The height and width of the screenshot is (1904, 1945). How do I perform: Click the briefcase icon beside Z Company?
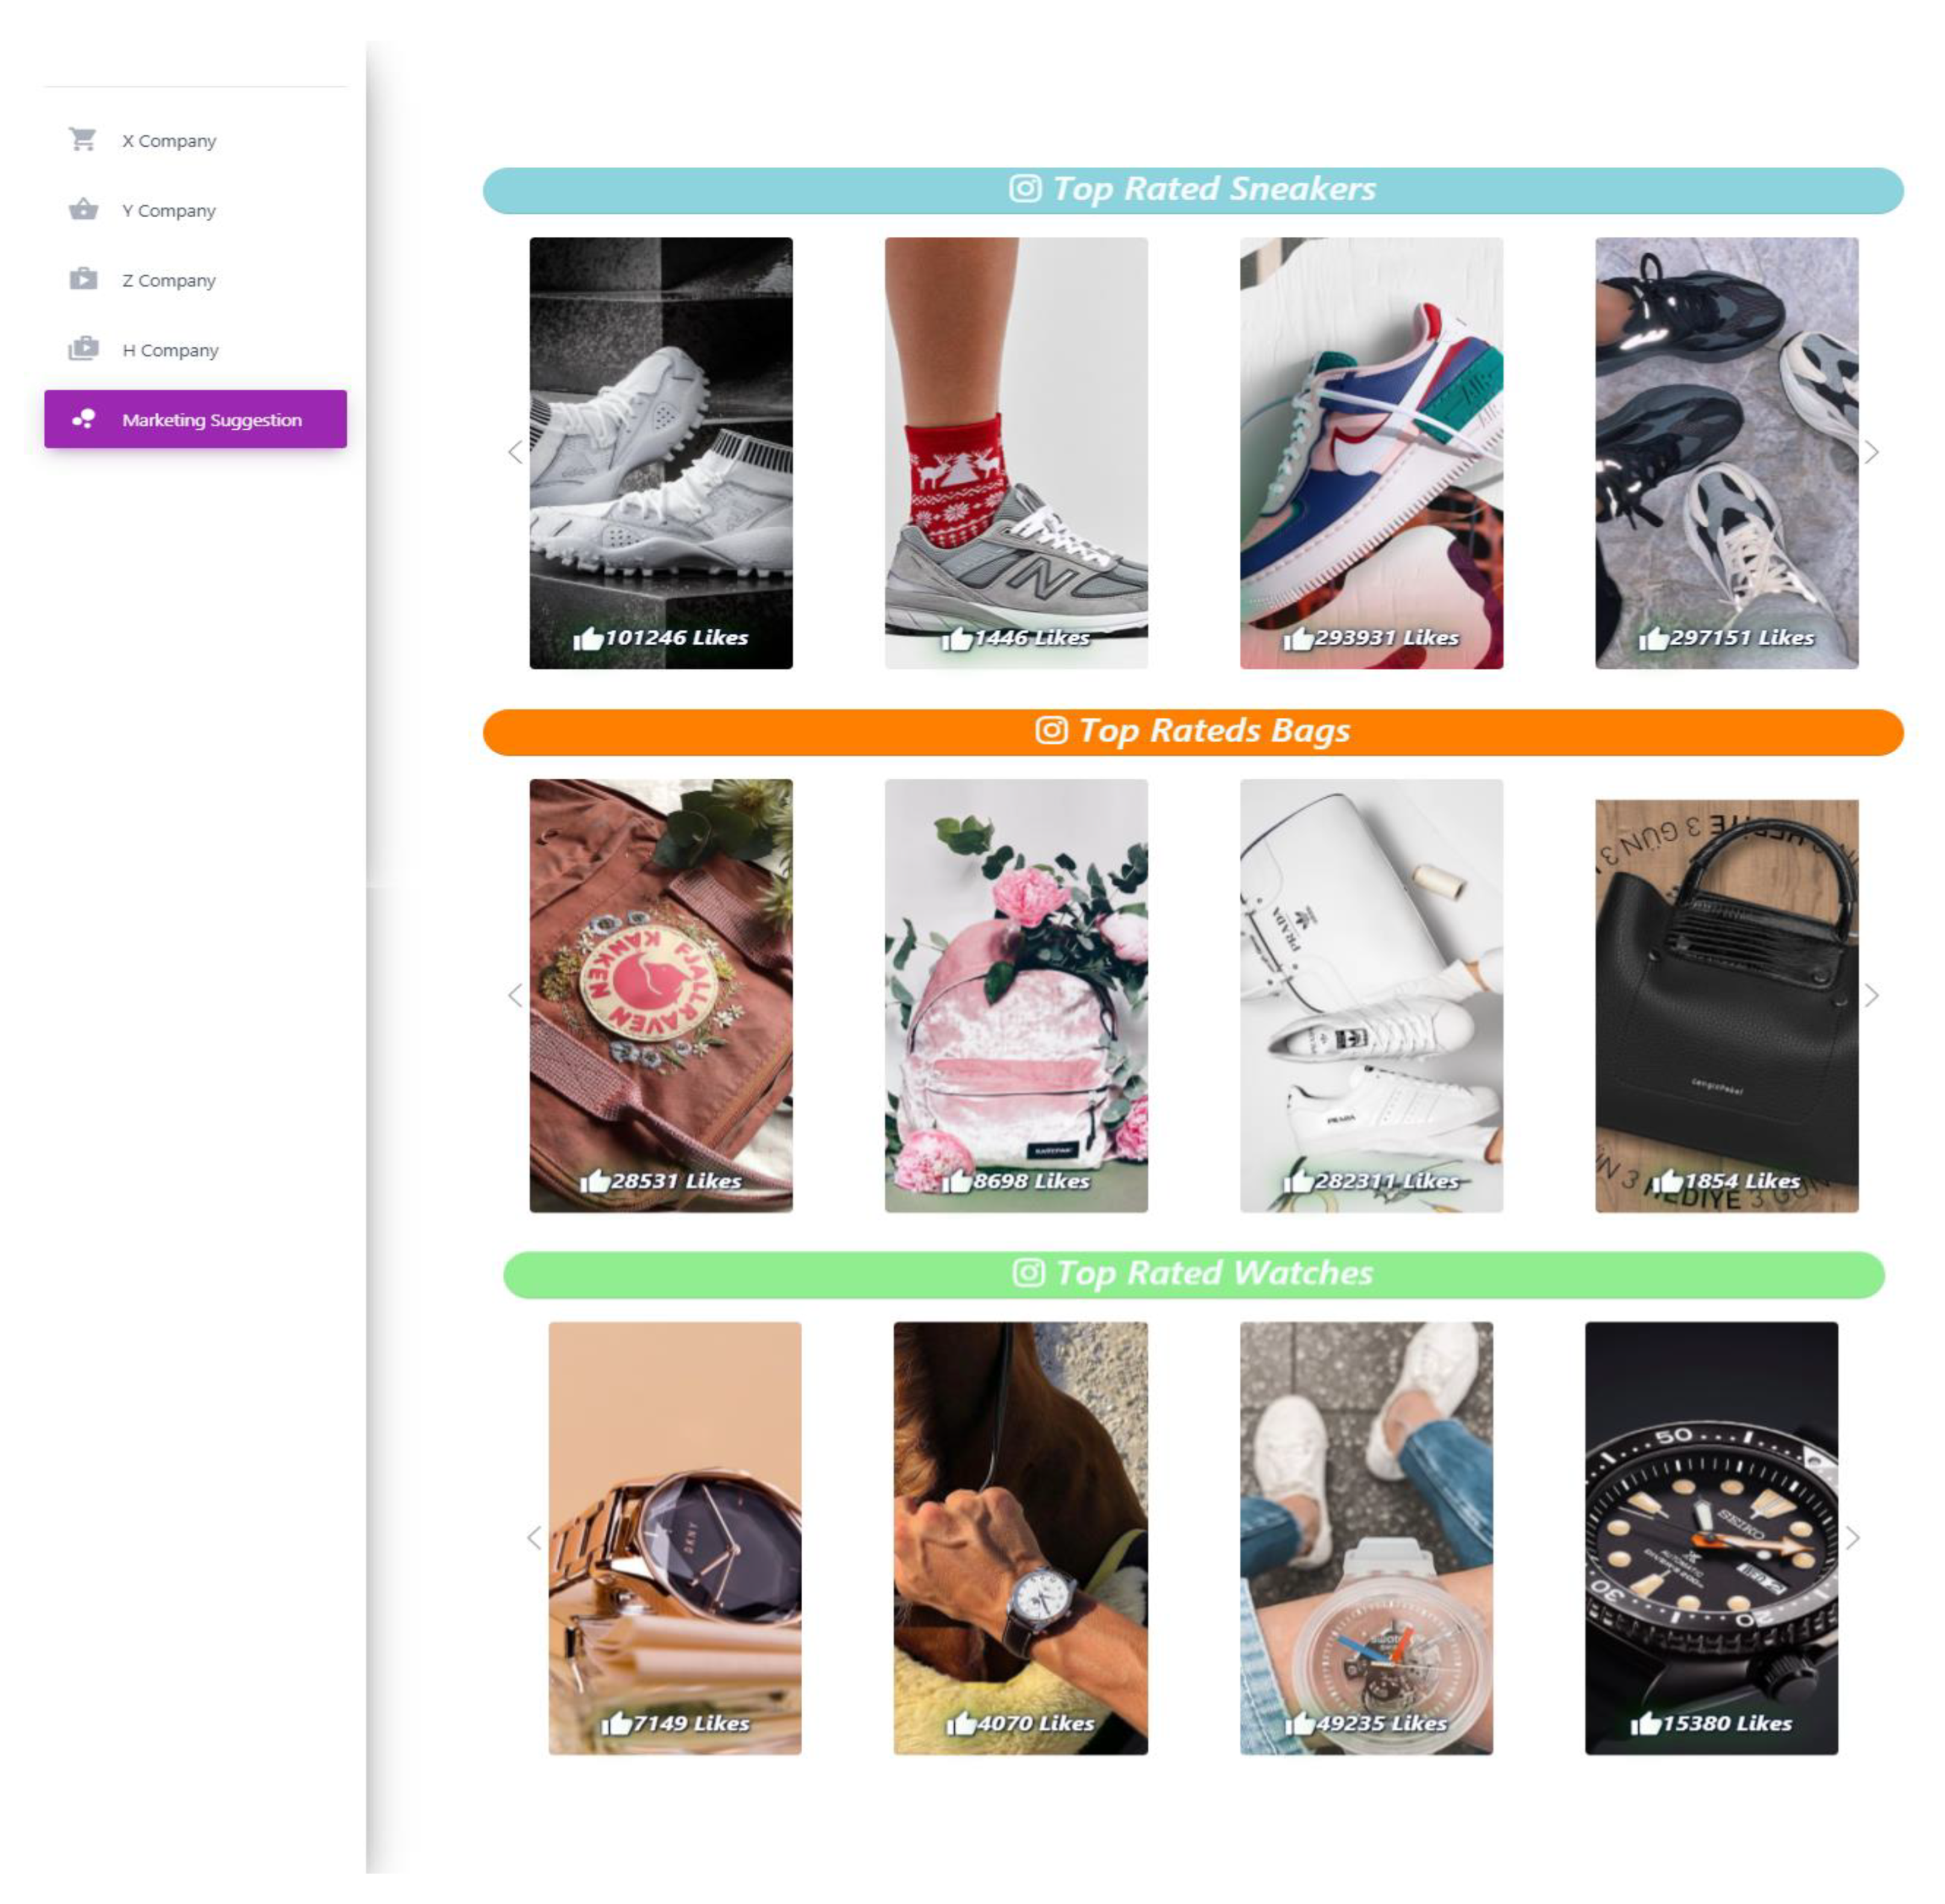[83, 279]
